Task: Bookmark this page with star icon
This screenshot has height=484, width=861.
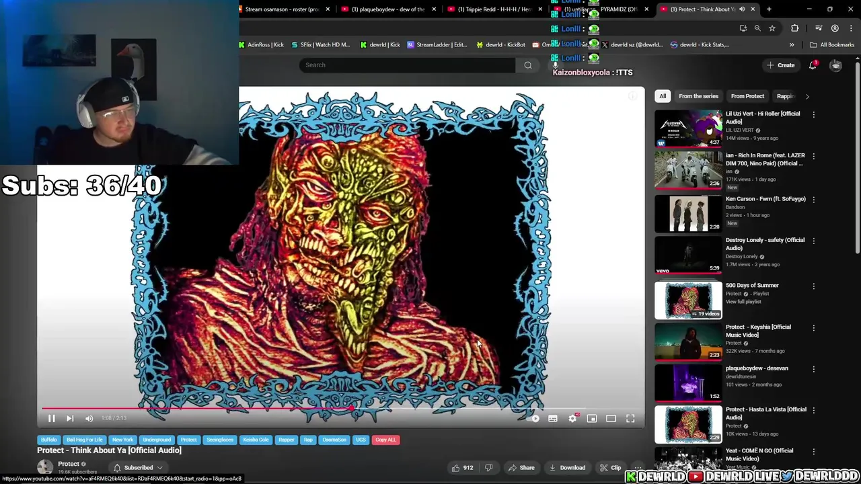Action: point(772,28)
